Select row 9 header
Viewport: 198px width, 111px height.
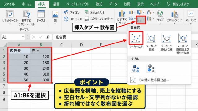(x=4, y=99)
